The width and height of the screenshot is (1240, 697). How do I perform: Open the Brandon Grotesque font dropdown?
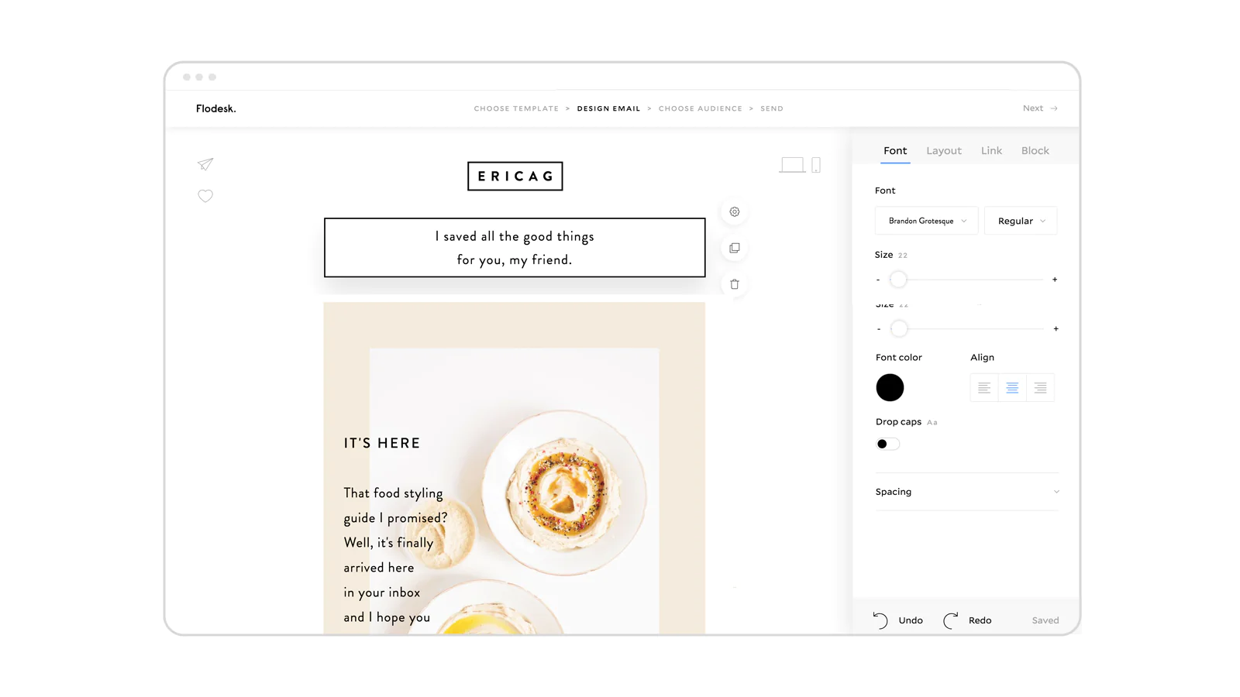click(x=927, y=221)
